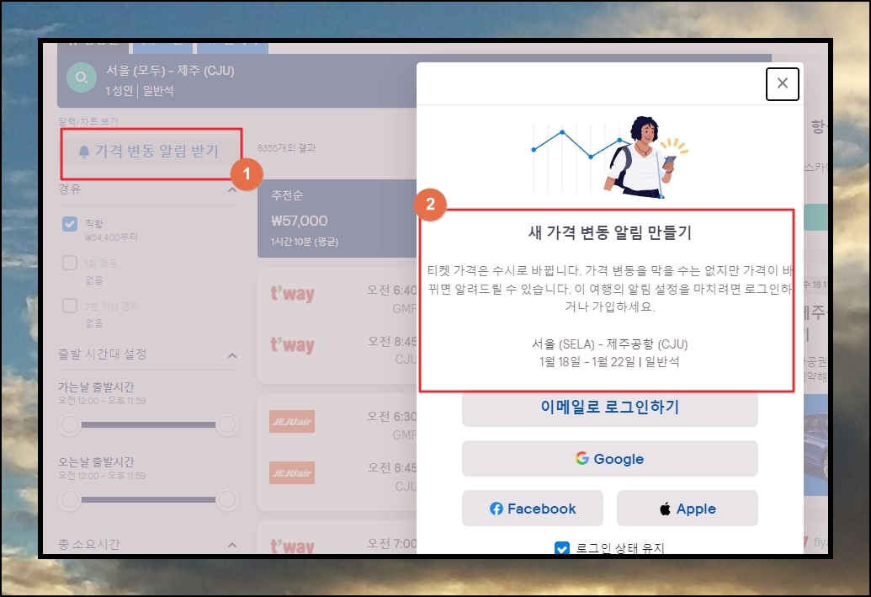The height and width of the screenshot is (597, 871).
Task: Click 서울 (SELA) - 제주공항 (CJU) route text
Action: coord(609,344)
